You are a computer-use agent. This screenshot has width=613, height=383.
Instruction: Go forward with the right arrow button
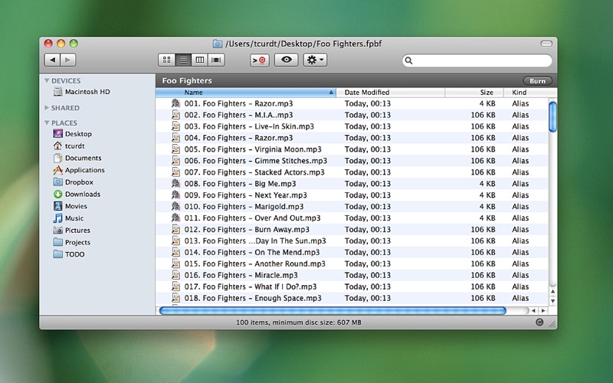click(x=68, y=60)
